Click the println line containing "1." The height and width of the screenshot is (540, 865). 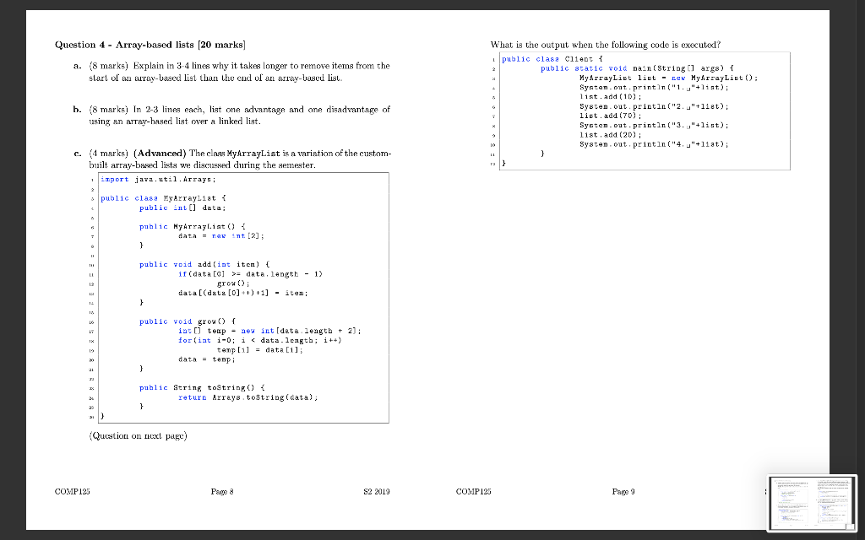(x=654, y=87)
